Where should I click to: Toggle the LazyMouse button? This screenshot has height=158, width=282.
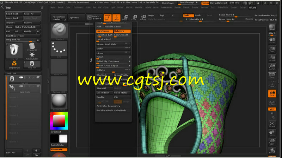pos(104,31)
